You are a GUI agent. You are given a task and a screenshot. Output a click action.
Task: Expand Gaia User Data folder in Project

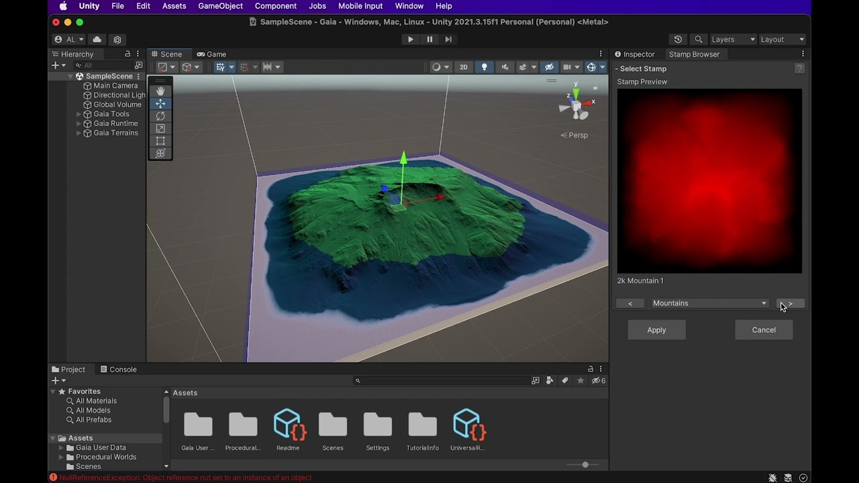click(61, 447)
